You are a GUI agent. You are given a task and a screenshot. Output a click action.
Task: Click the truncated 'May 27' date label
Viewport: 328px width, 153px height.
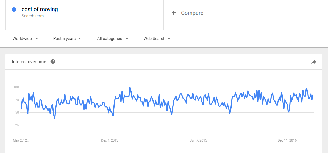tap(21, 140)
